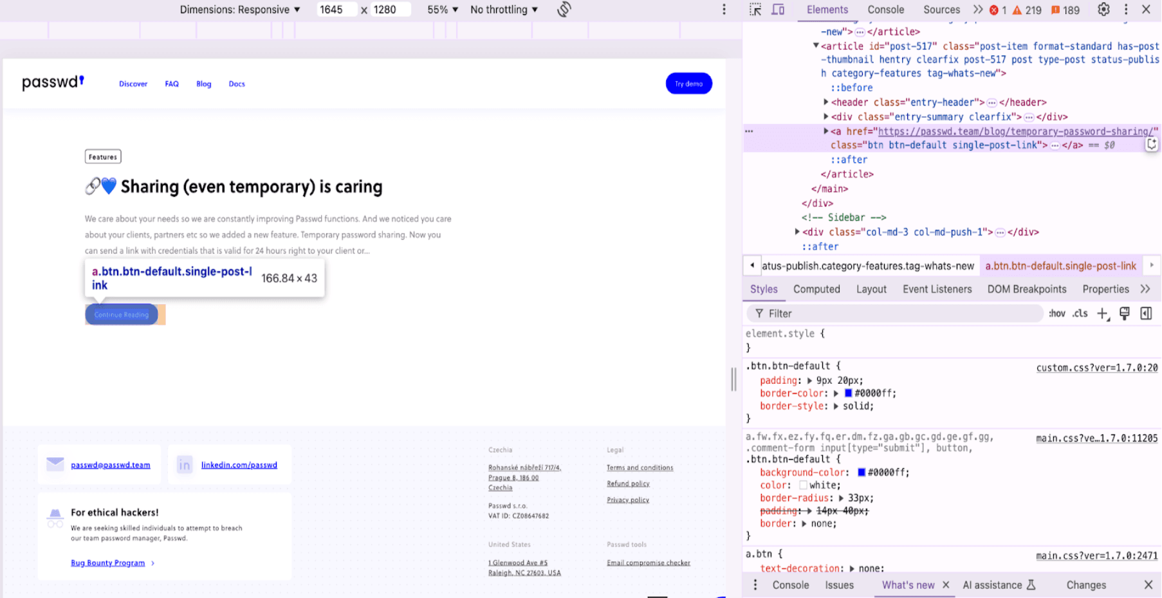
Task: Click the viewport width field 1645
Action: click(x=336, y=10)
